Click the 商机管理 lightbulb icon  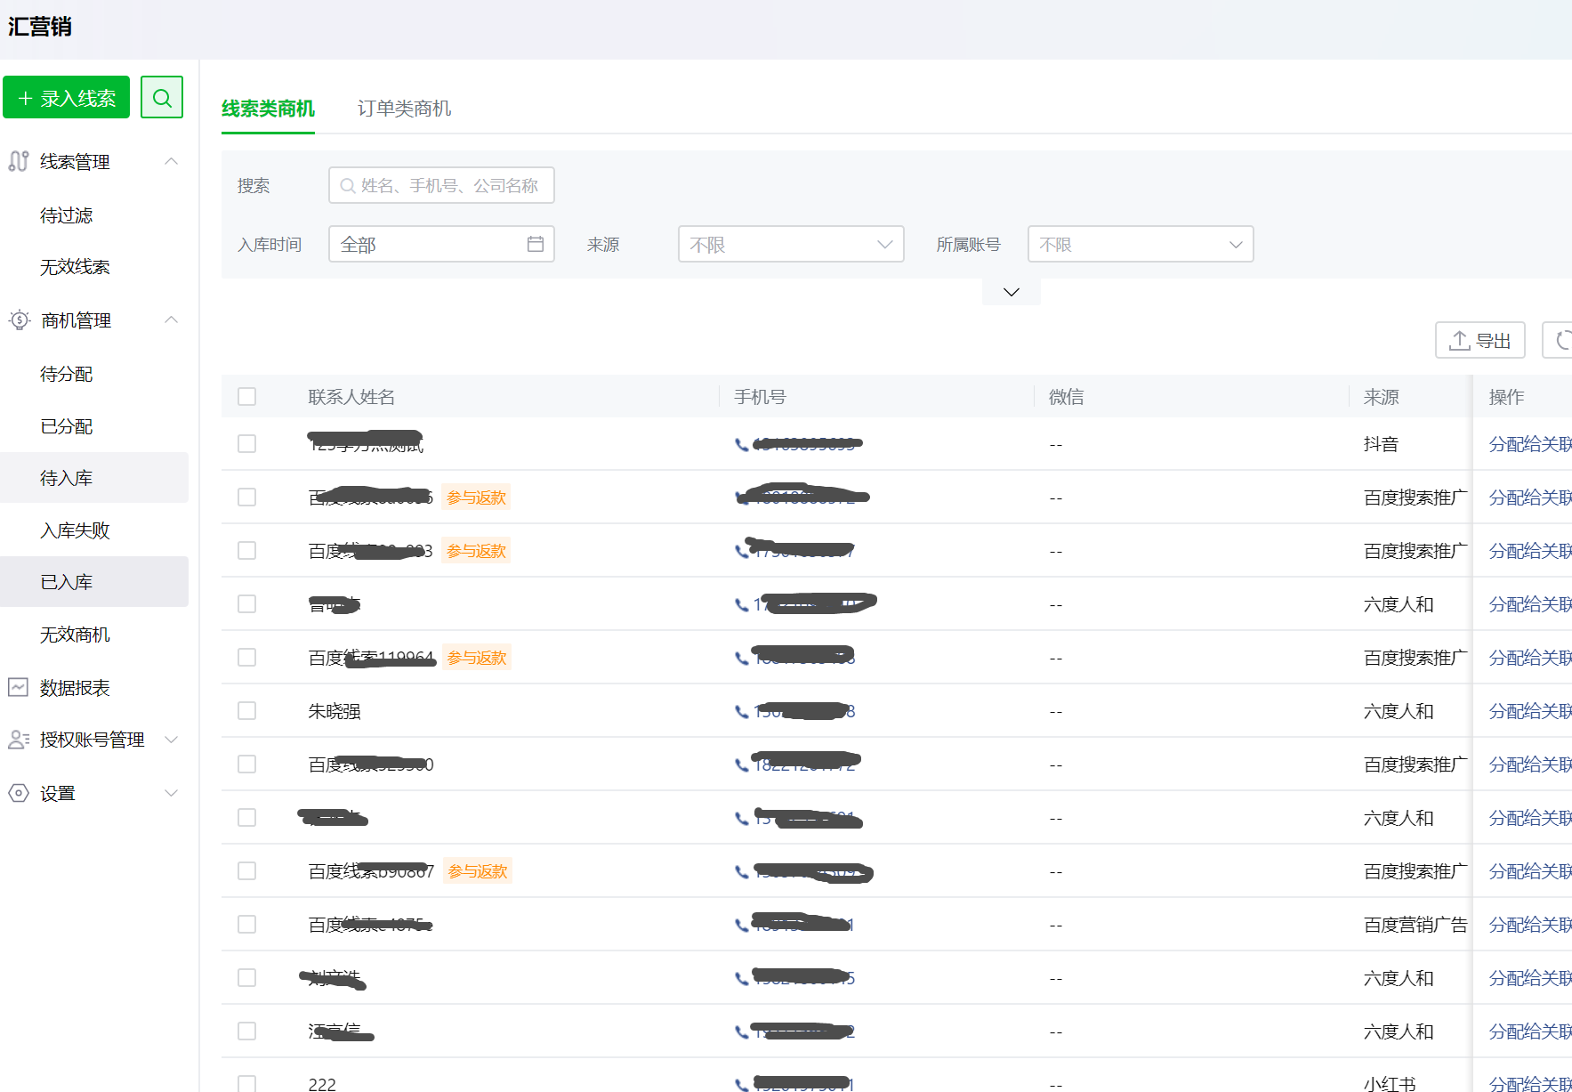pos(19,320)
